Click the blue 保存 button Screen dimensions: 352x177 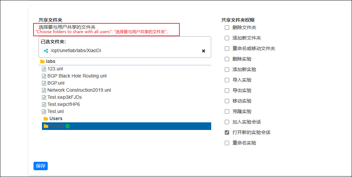(x=41, y=166)
